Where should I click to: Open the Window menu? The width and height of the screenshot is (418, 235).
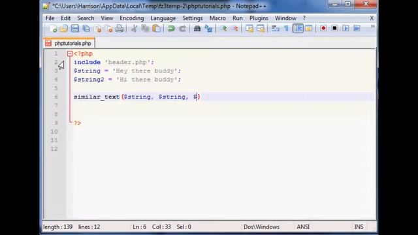point(285,18)
